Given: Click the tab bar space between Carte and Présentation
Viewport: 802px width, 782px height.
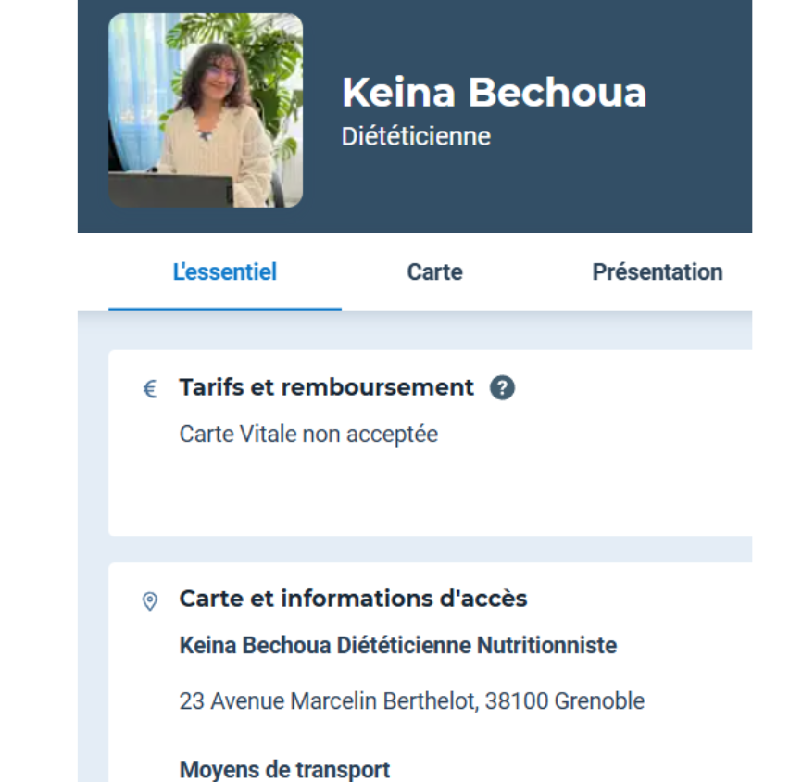Looking at the screenshot, I should (528, 272).
